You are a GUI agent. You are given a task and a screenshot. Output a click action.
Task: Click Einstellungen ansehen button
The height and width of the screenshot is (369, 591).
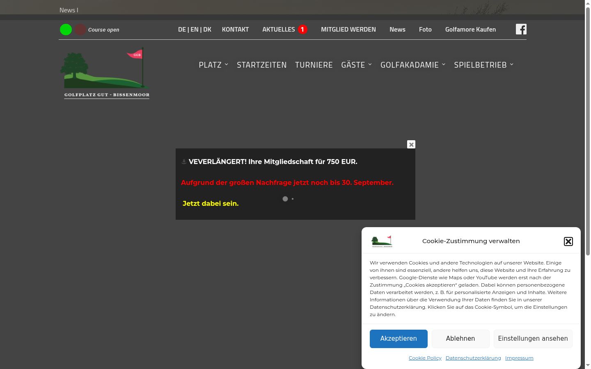point(533,339)
